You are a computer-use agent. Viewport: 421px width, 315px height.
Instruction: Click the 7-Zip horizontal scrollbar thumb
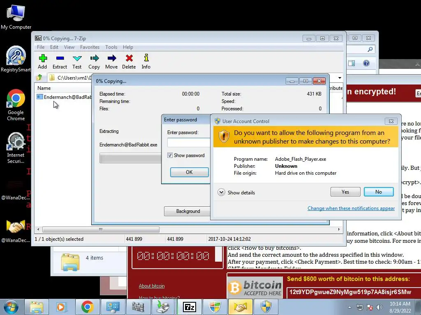point(101,229)
